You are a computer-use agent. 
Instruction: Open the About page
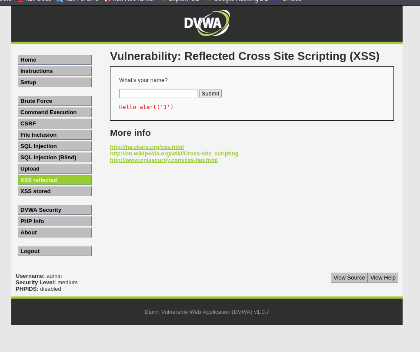tap(55, 232)
